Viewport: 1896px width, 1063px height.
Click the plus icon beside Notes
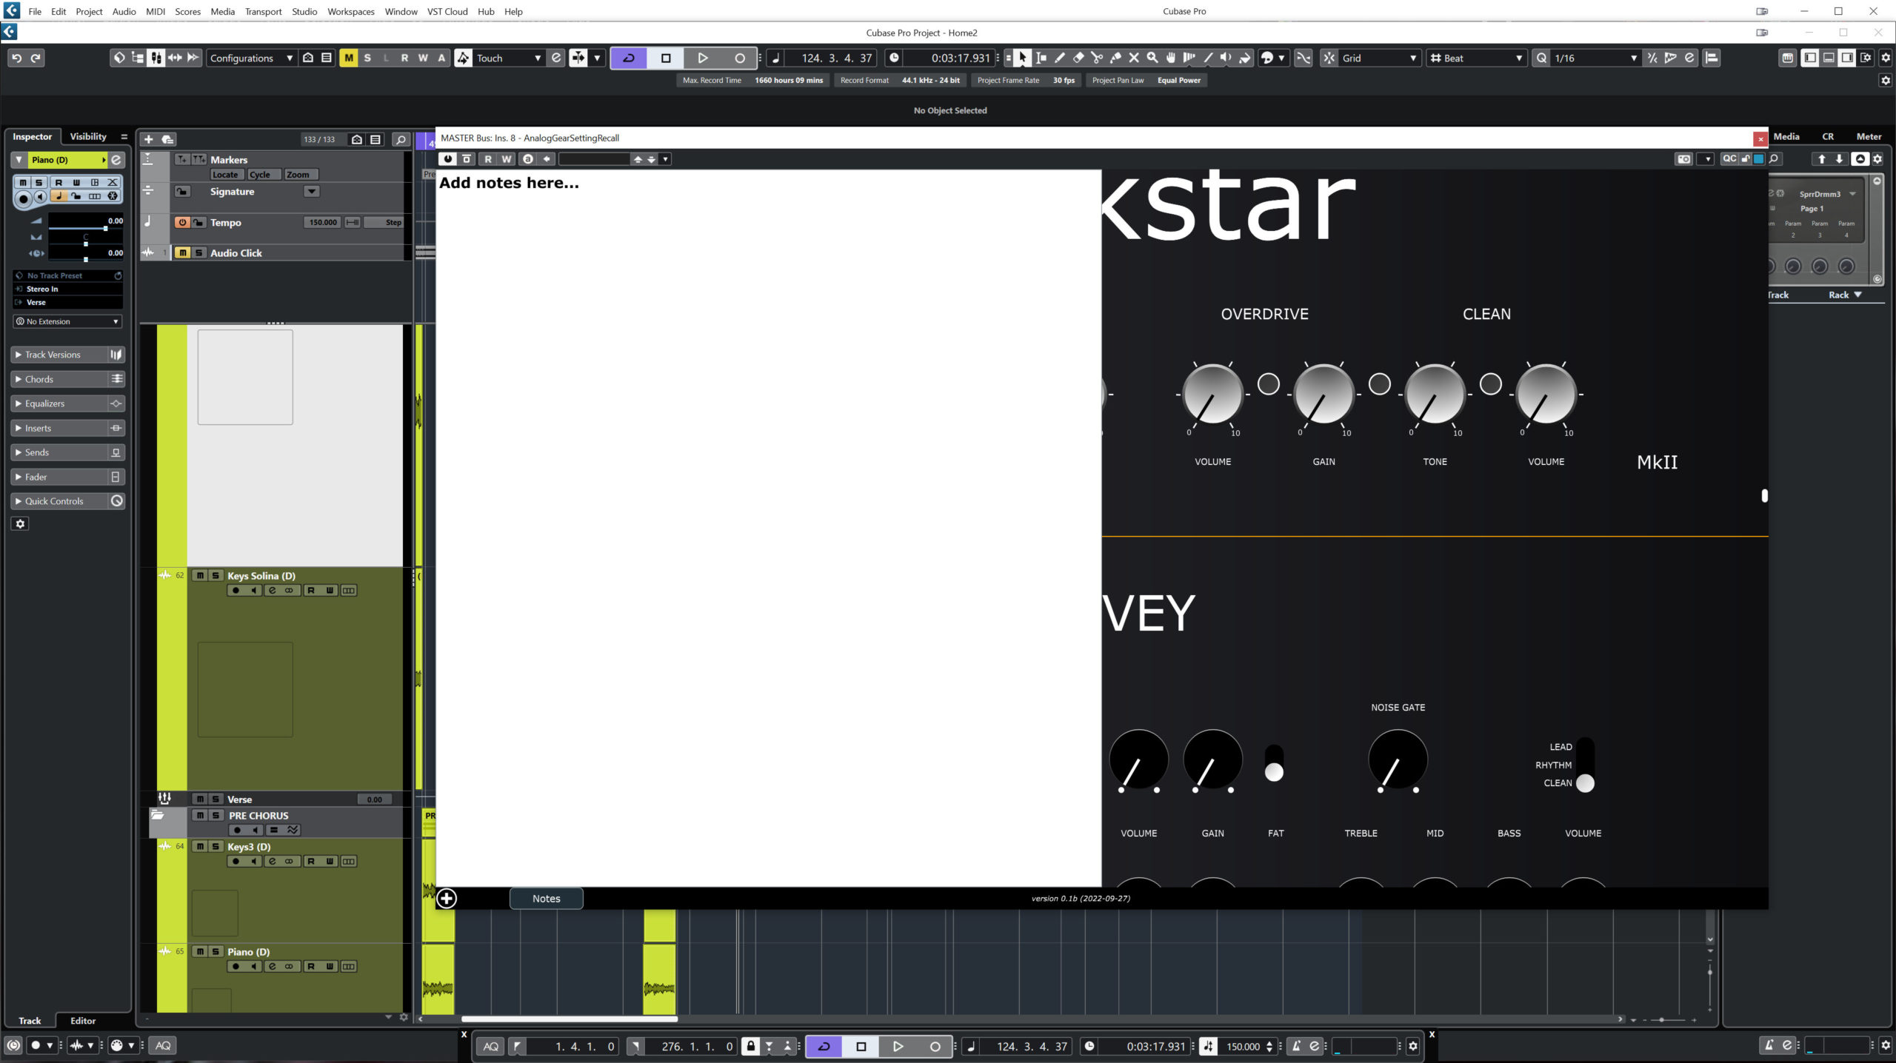point(447,899)
